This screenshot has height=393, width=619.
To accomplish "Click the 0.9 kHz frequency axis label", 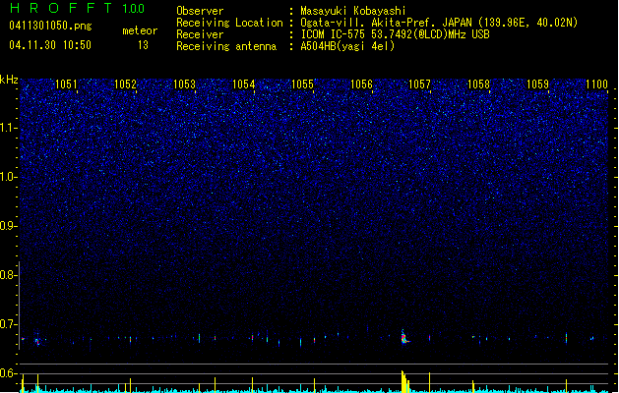I will point(8,226).
